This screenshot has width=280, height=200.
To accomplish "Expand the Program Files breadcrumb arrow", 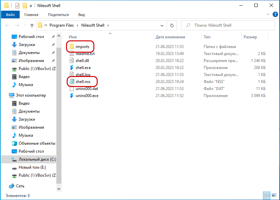I will (x=77, y=25).
